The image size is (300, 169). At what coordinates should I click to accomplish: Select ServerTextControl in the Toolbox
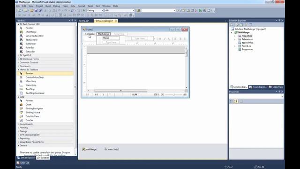(x=34, y=36)
